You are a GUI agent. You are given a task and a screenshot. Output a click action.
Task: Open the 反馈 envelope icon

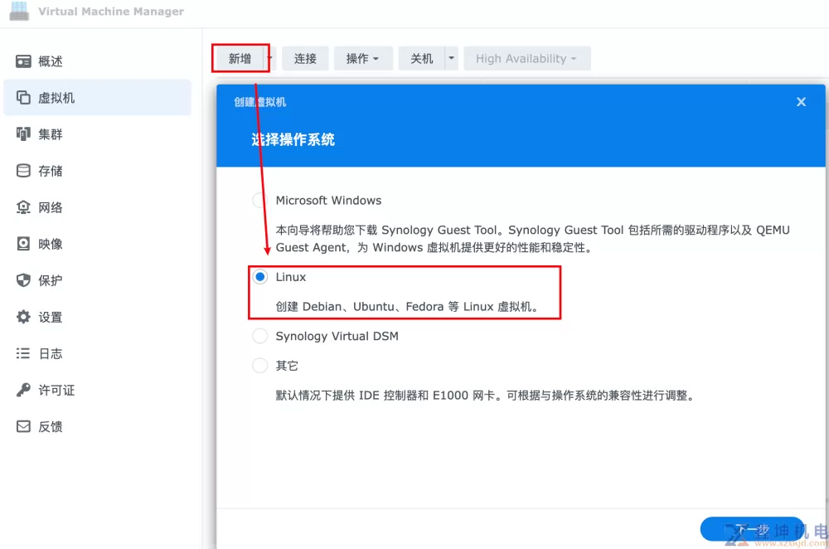tap(23, 426)
